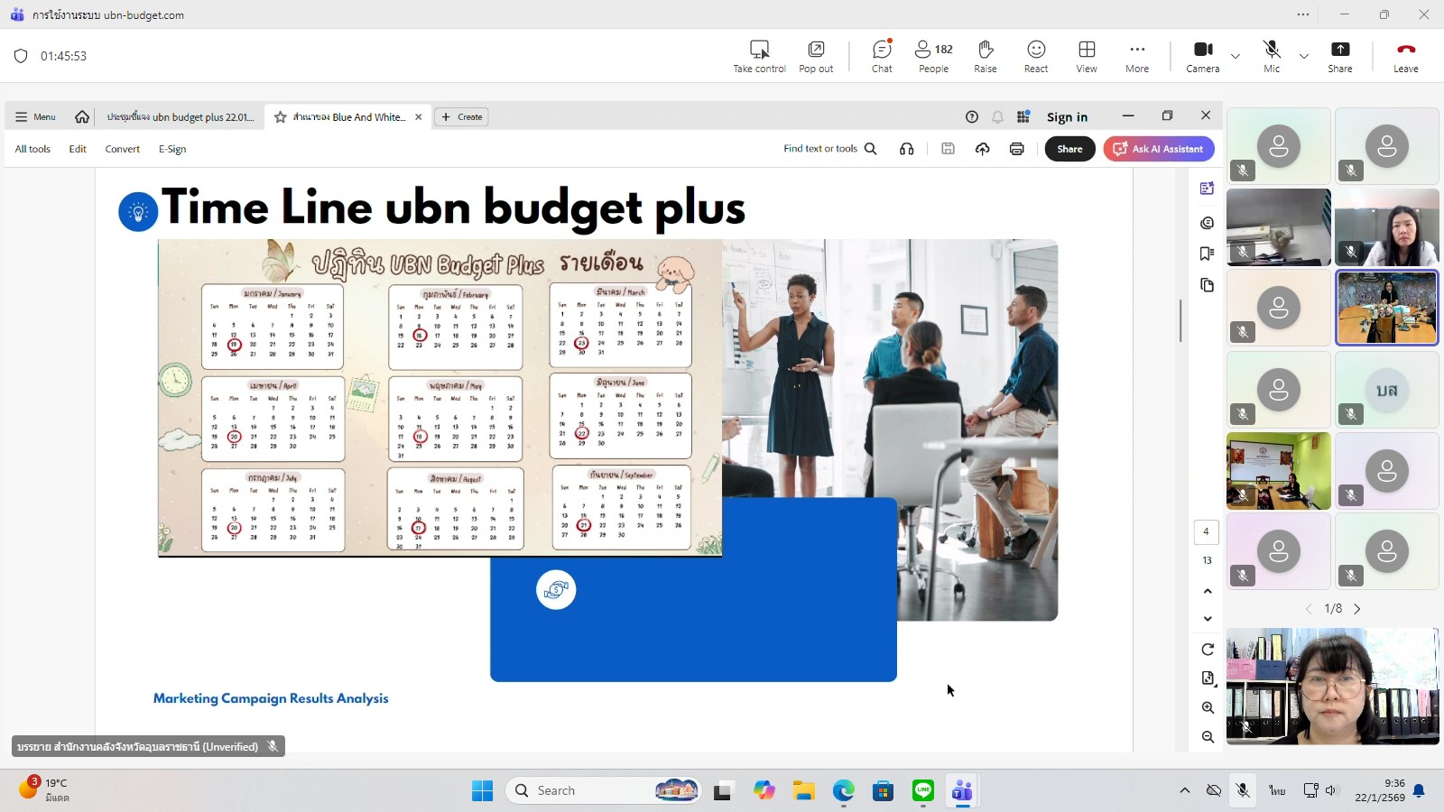Viewport: 1444px width, 812px height.
Task: Open LINE app from the taskbar
Action: pyautogui.click(x=922, y=791)
